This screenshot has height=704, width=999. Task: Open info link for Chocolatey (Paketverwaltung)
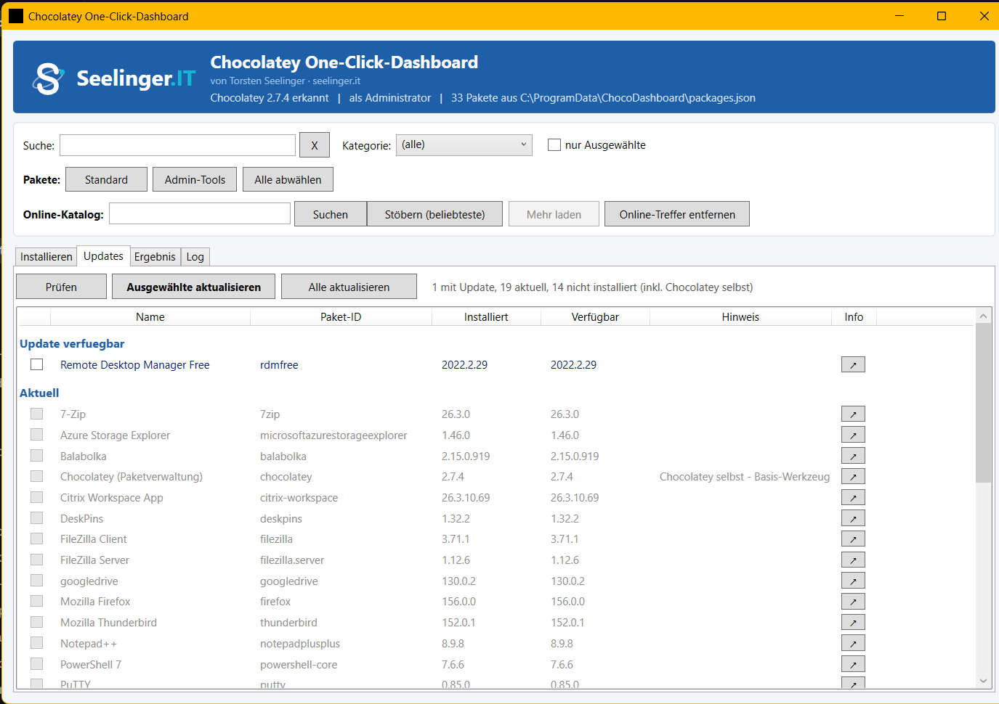coord(853,477)
